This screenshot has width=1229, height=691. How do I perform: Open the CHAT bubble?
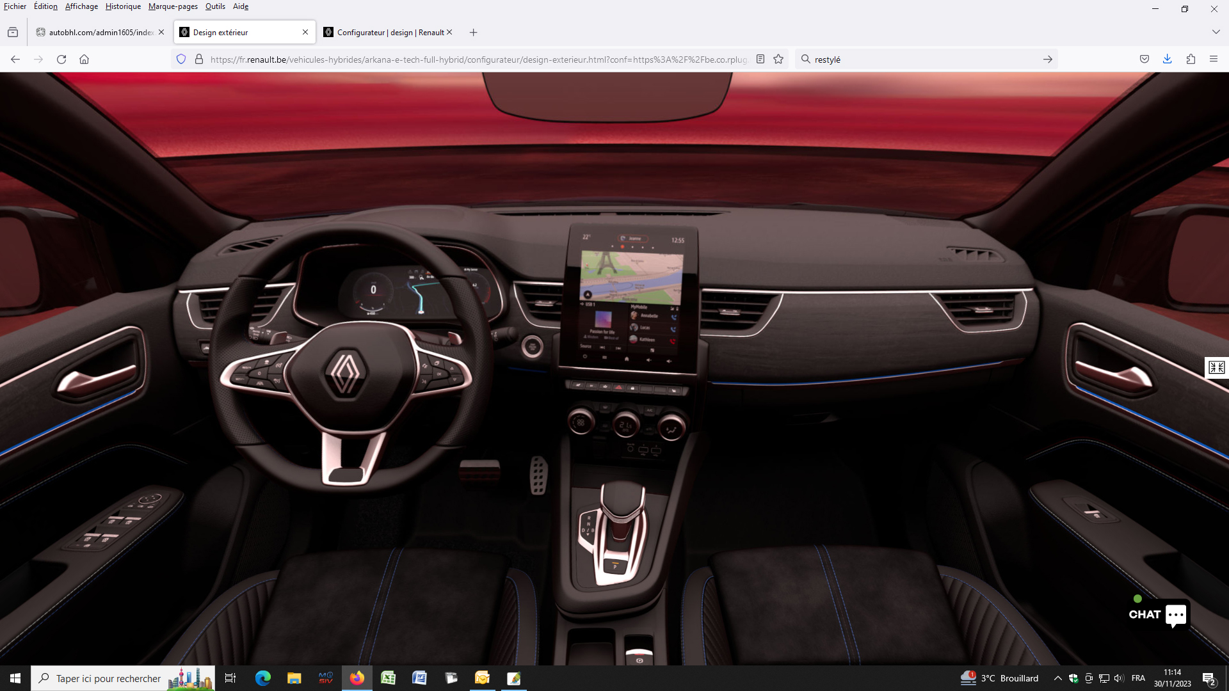click(1158, 614)
